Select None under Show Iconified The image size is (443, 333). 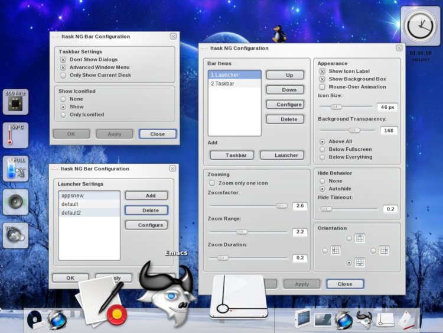click(63, 99)
